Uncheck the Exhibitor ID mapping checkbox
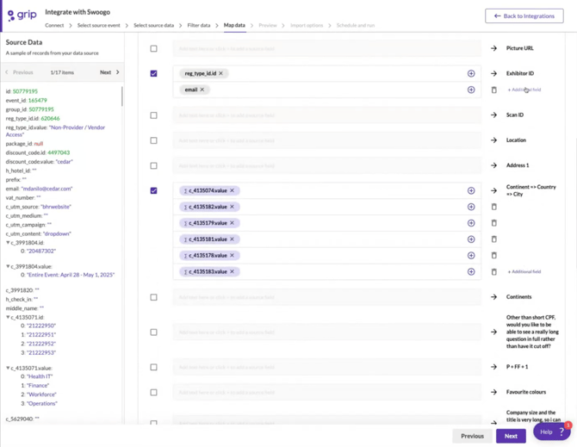Screen dimensions: 577x447 (x=154, y=73)
